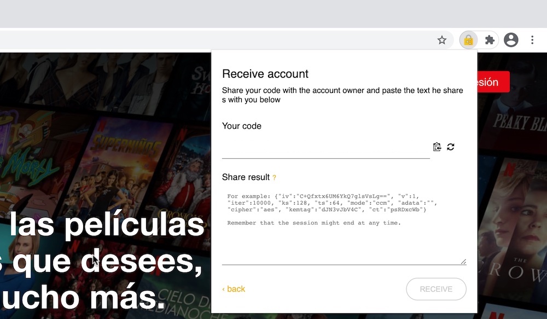The height and width of the screenshot is (319, 547).
Task: Click the Receive account heading
Action: pyautogui.click(x=265, y=74)
